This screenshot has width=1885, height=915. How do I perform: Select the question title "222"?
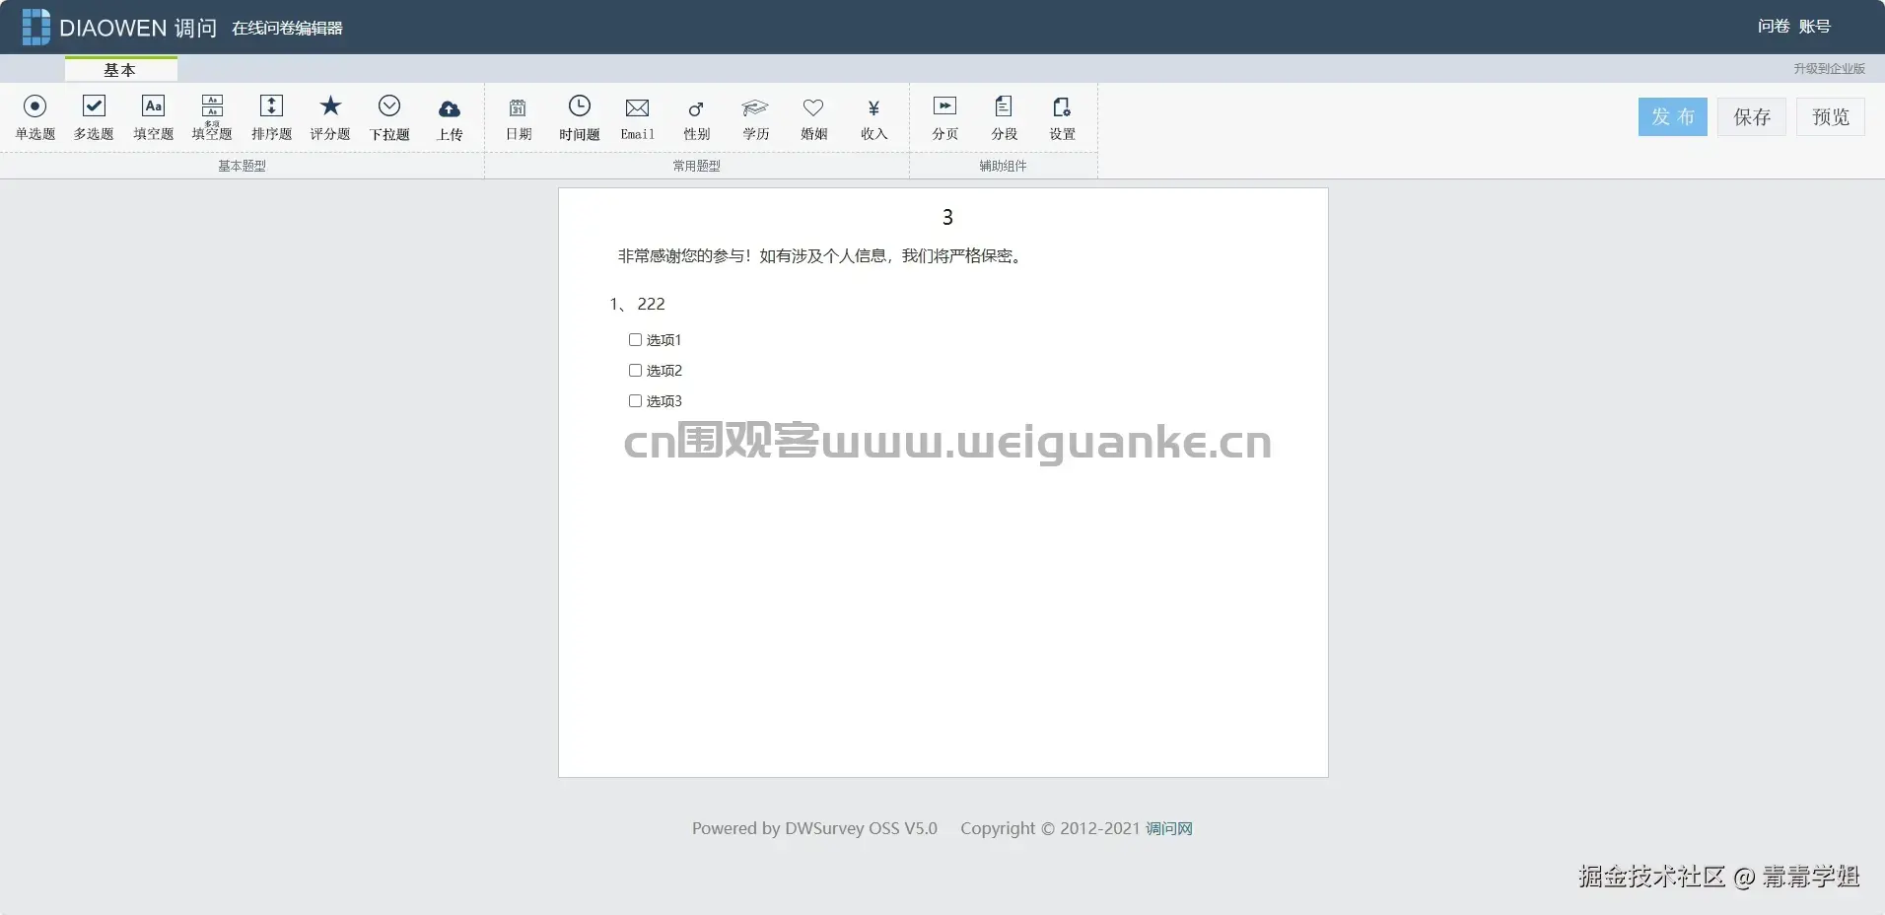pos(651,304)
